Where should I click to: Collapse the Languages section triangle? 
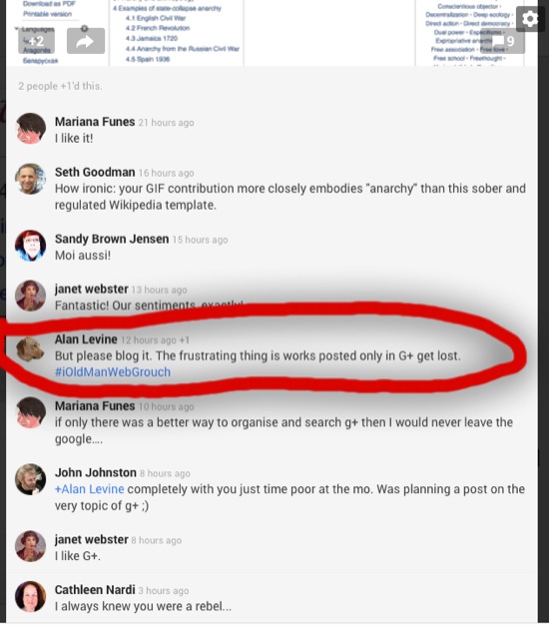(x=17, y=29)
